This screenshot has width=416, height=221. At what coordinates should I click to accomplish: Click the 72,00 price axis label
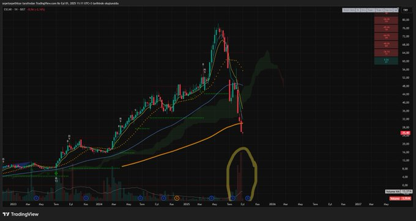pyautogui.click(x=406, y=36)
